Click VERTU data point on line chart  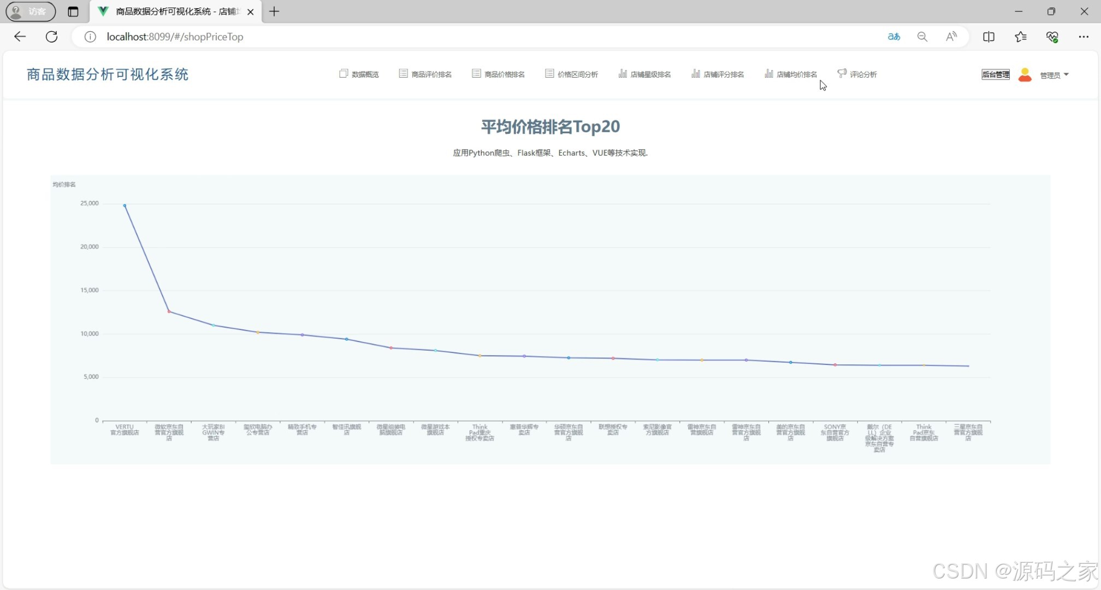click(125, 205)
